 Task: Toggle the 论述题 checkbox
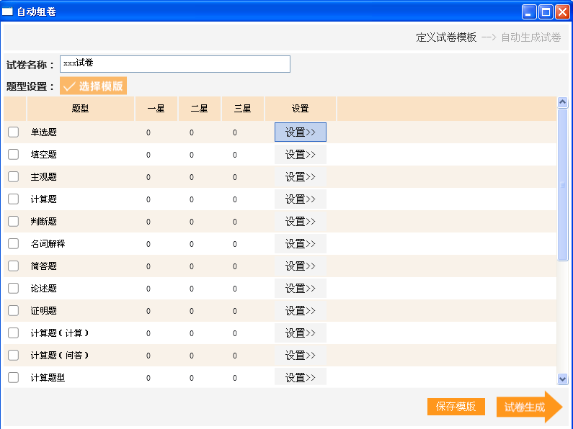tap(14, 288)
